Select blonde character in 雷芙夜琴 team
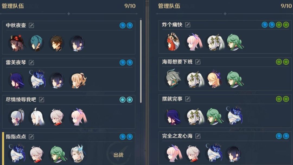 pos(78,80)
